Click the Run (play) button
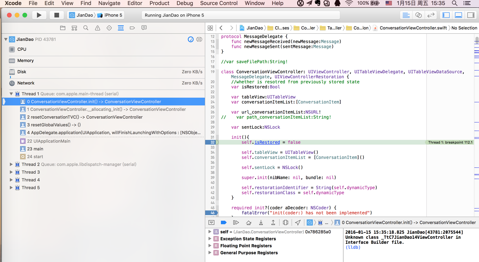The image size is (479, 262). tap(39, 15)
